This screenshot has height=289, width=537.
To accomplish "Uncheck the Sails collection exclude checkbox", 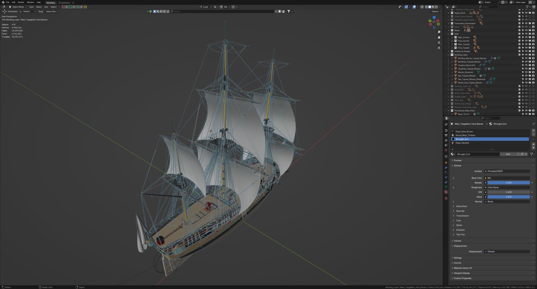I will pos(519,34).
